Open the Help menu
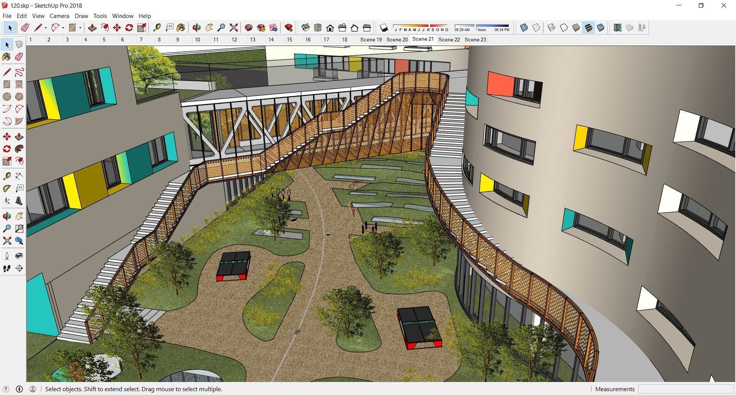Screen dimensions: 736x395 pyautogui.click(x=145, y=16)
